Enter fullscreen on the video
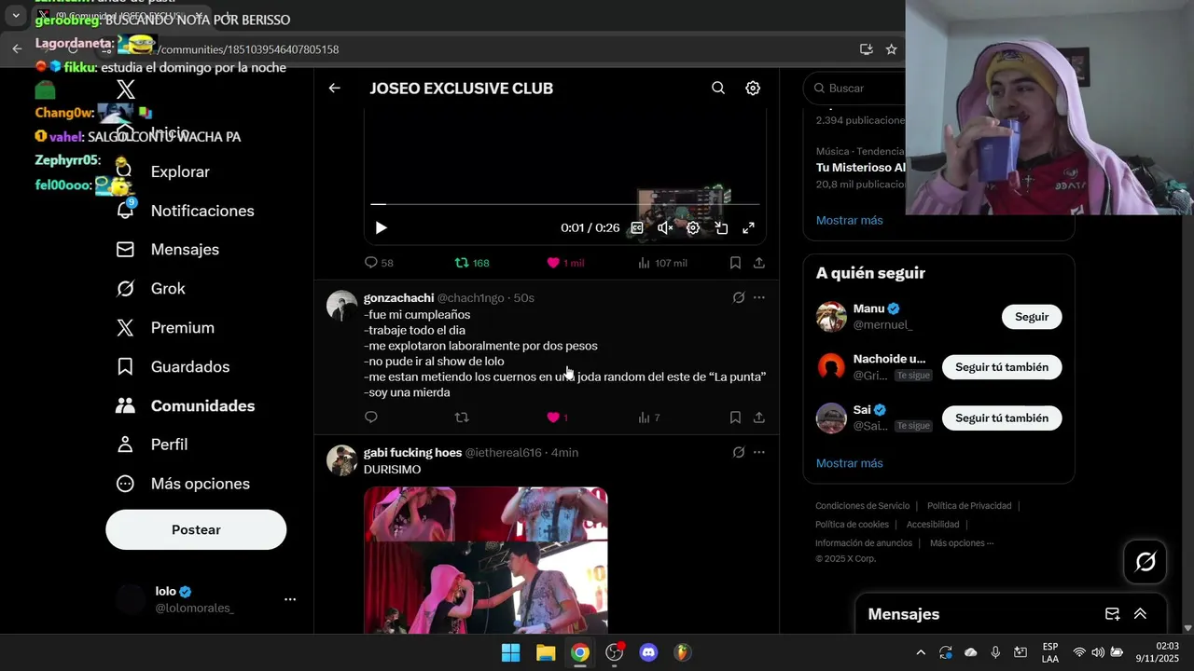1194x671 pixels. [748, 227]
